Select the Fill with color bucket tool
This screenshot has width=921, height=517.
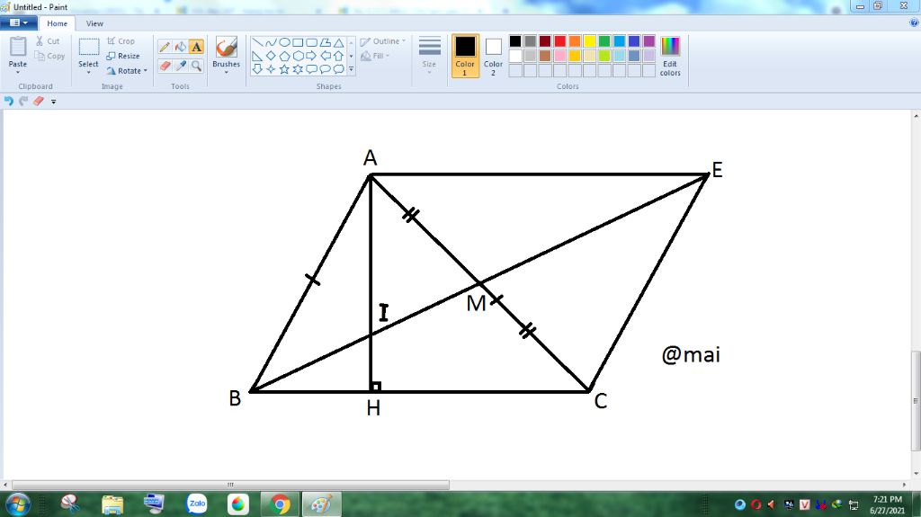(181, 47)
